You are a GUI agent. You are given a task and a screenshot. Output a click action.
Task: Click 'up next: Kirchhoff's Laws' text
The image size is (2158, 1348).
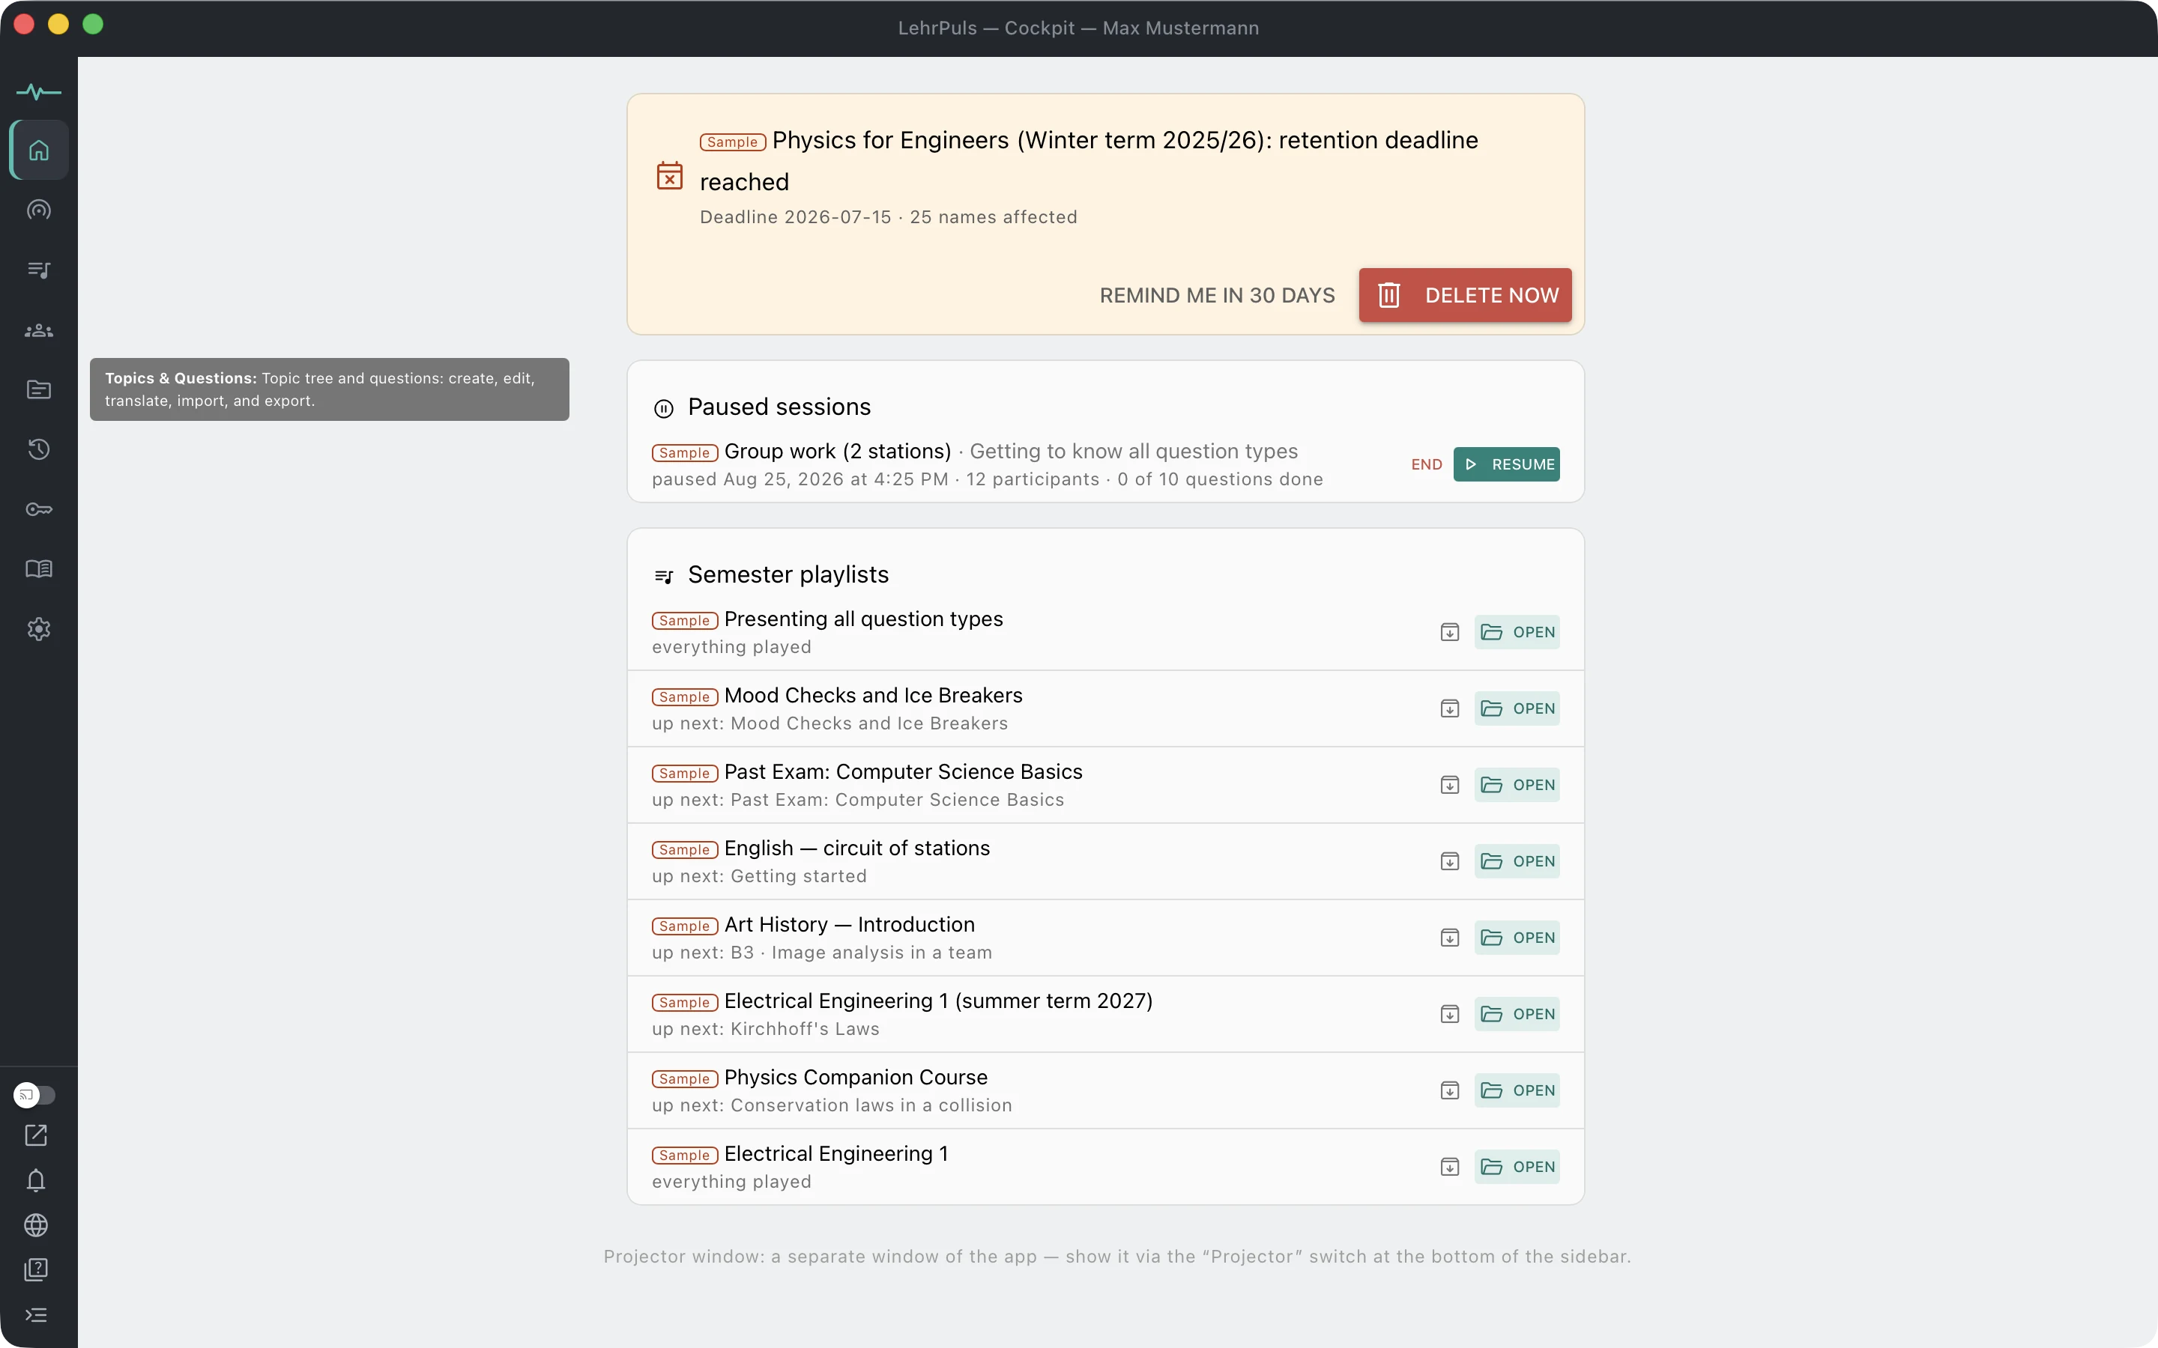click(765, 1029)
